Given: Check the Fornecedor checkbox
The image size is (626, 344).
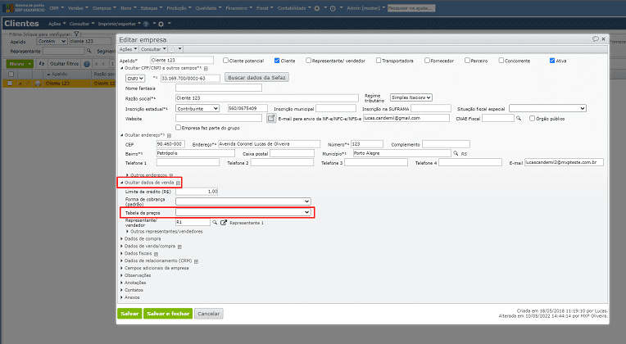Looking at the screenshot, I should 427,61.
